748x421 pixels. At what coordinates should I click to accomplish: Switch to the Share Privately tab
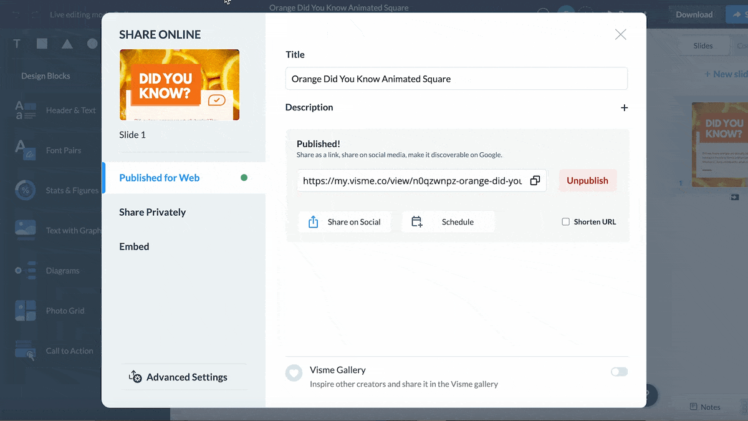pyautogui.click(x=152, y=212)
